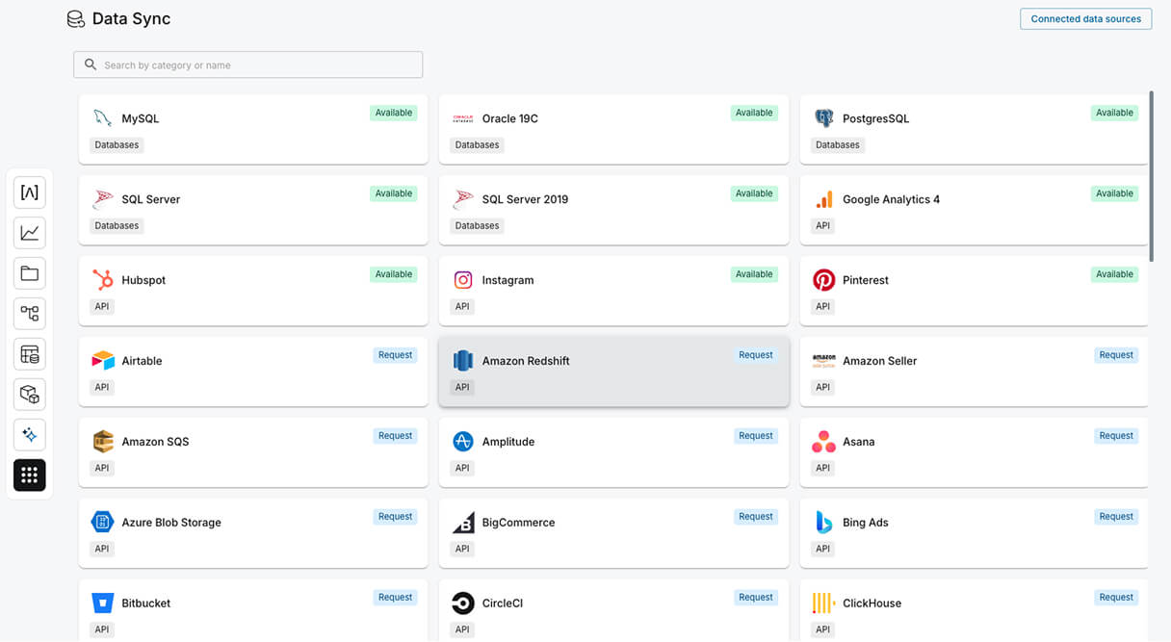Click Databases tag on PostgresSQL card
Screen dimensions: 1171x642
coord(838,145)
